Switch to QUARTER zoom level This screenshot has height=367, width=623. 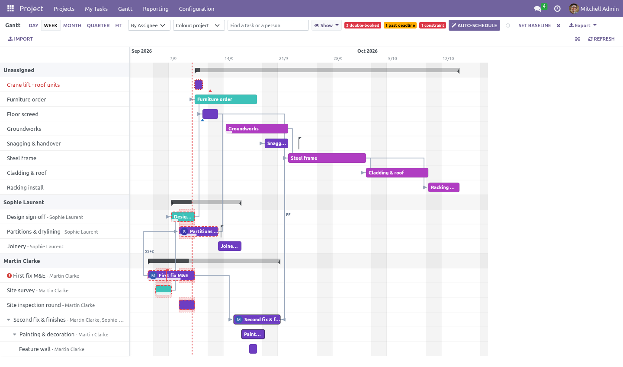[98, 25]
